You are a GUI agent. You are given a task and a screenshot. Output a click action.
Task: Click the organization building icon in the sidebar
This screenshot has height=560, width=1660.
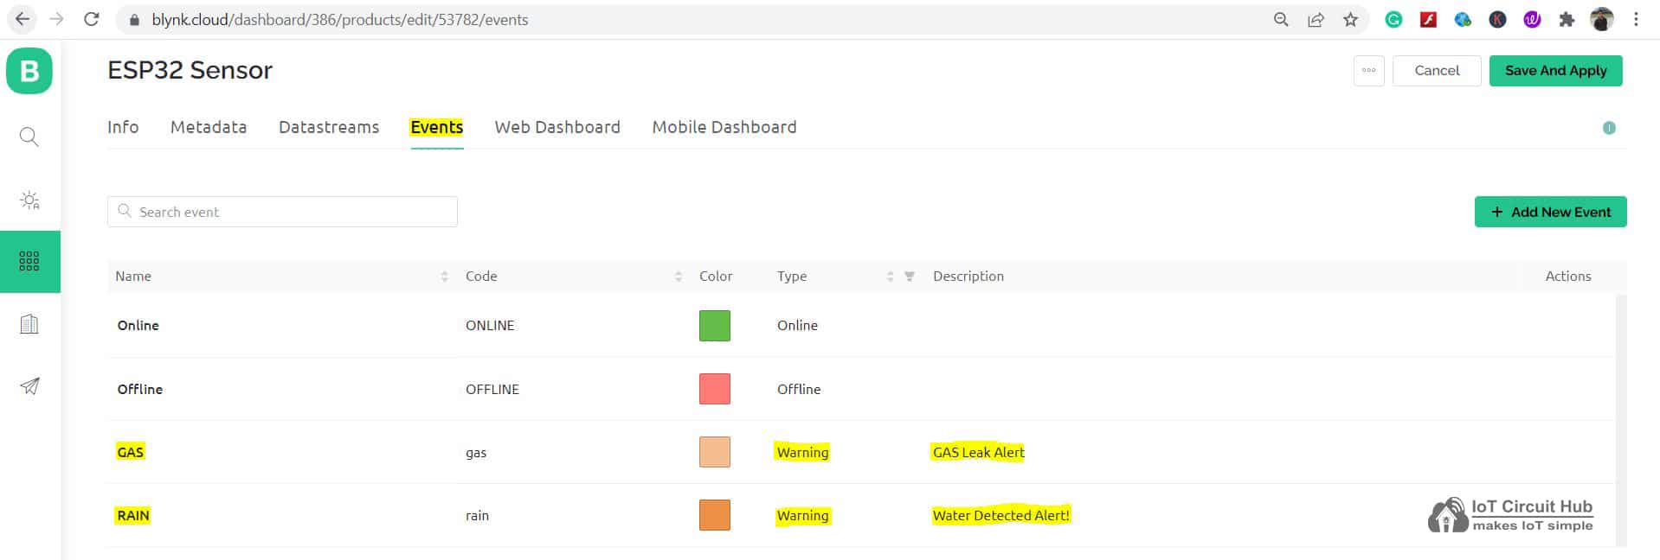coord(29,324)
